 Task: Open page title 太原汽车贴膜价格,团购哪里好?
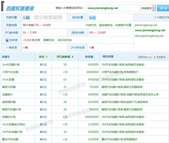coord(121,72)
